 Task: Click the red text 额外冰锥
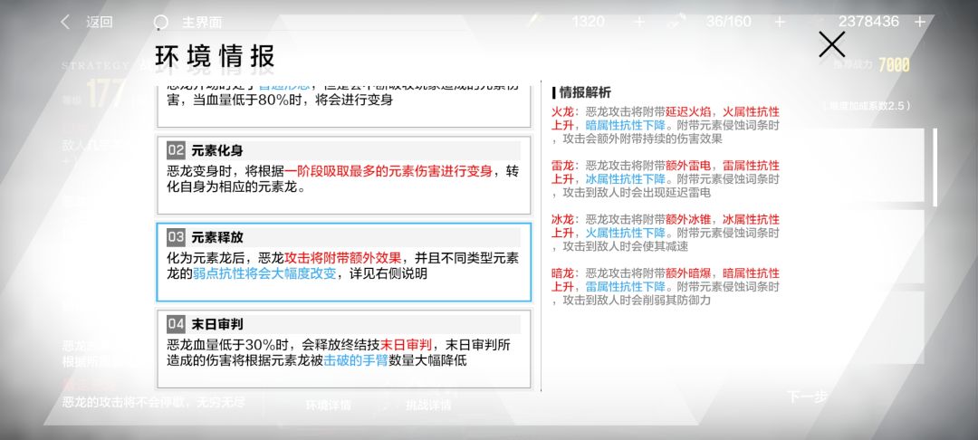[x=690, y=219]
